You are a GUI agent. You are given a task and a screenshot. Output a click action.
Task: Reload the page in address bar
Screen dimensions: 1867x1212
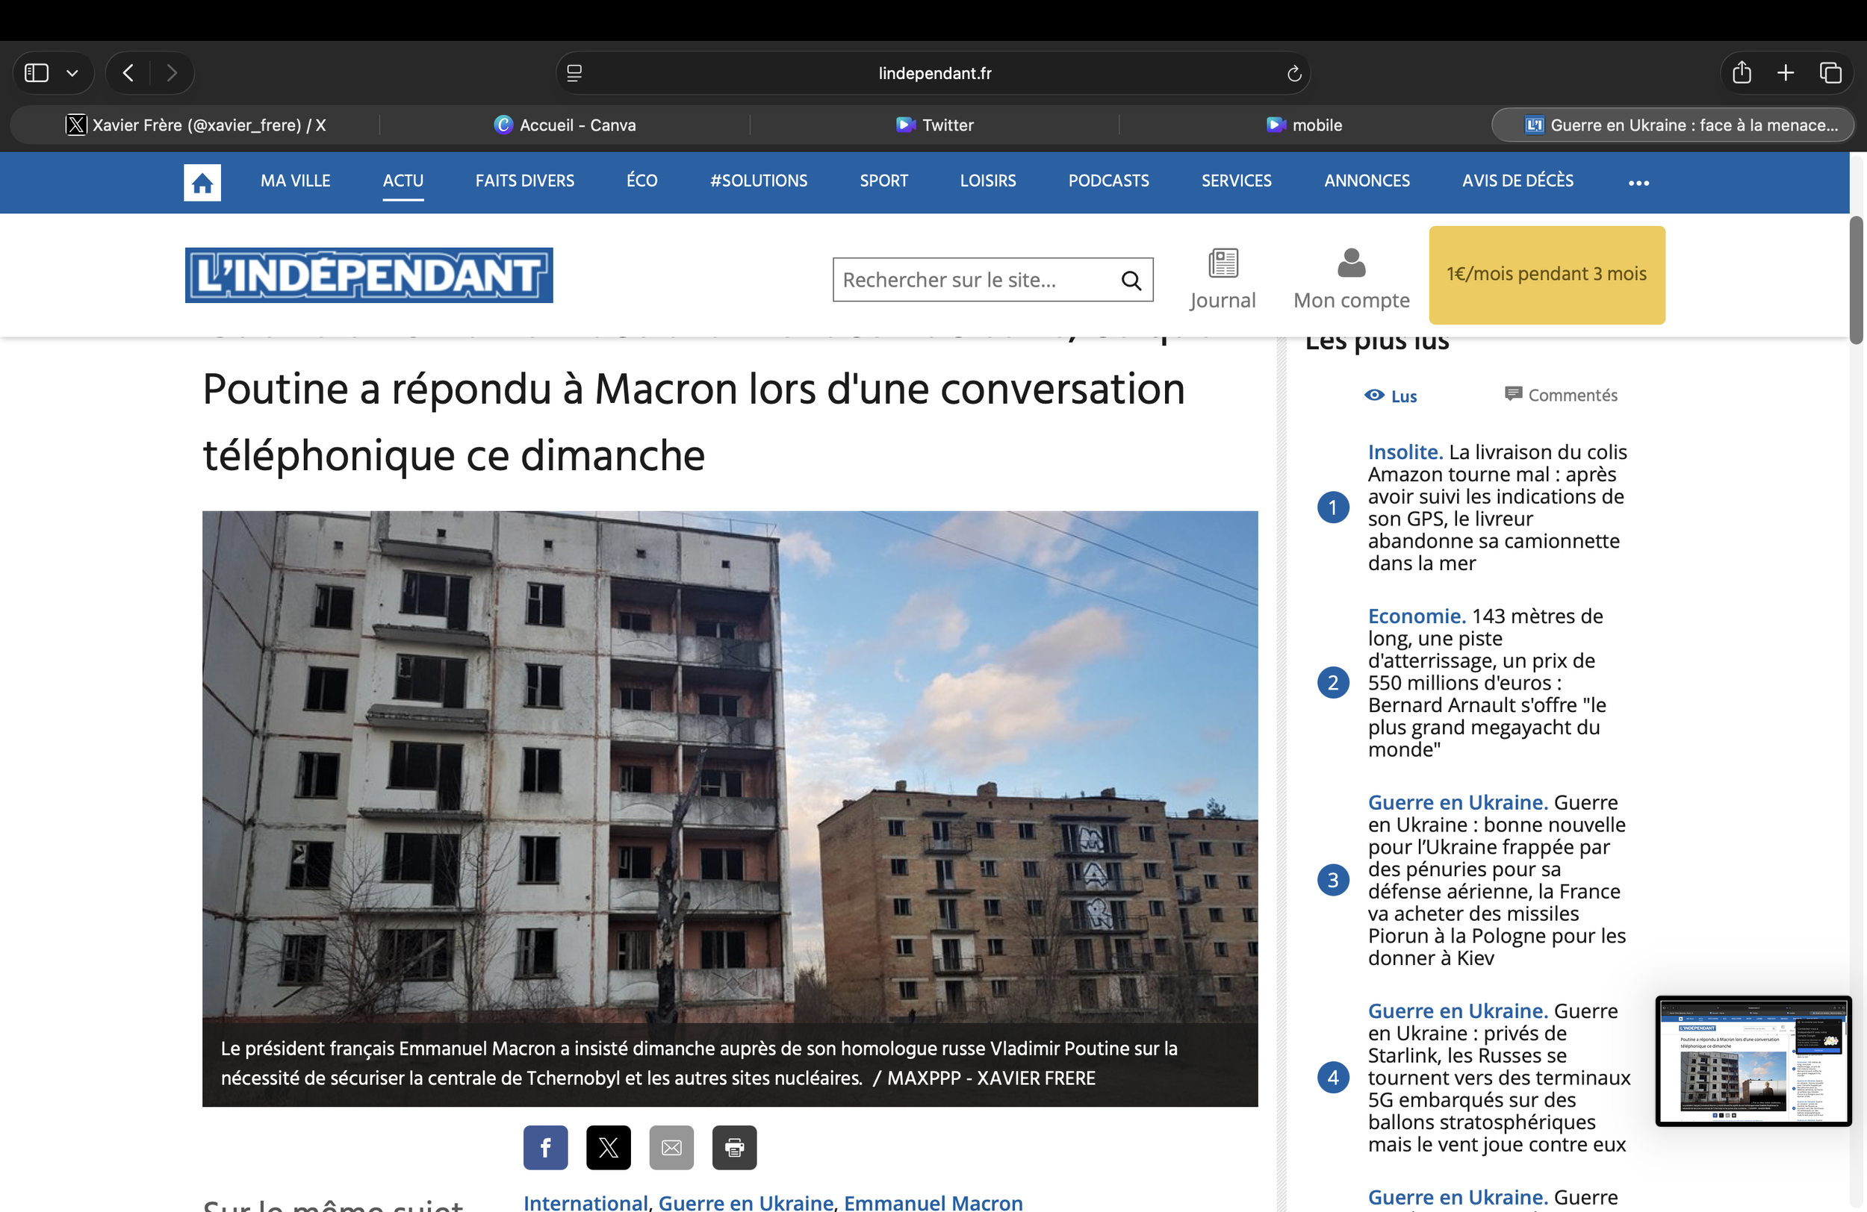click(1293, 73)
